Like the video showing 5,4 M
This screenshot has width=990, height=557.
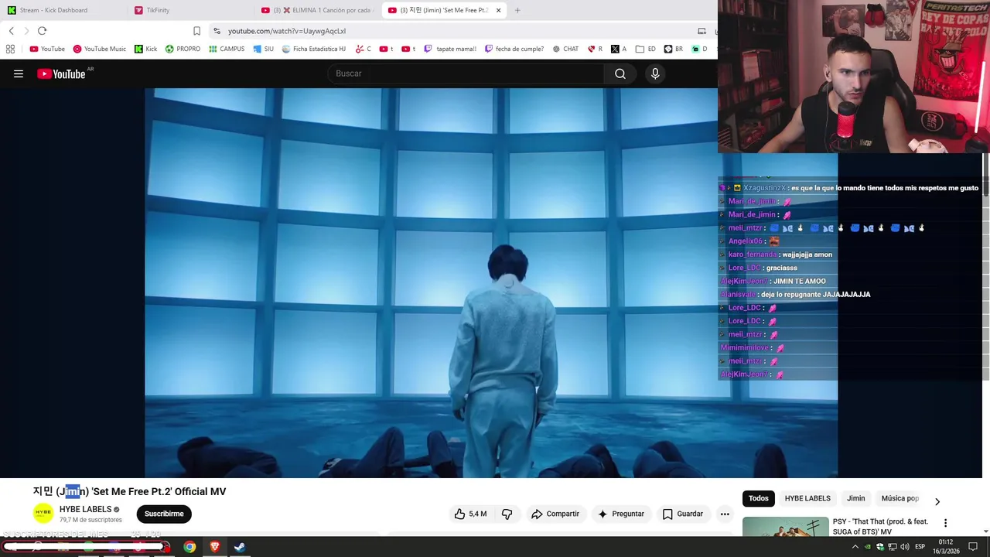click(470, 514)
